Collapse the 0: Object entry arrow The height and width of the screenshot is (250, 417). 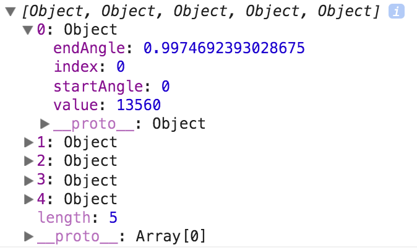point(27,30)
